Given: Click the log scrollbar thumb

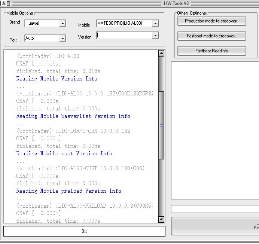Looking at the screenshot, I should coord(161,125).
